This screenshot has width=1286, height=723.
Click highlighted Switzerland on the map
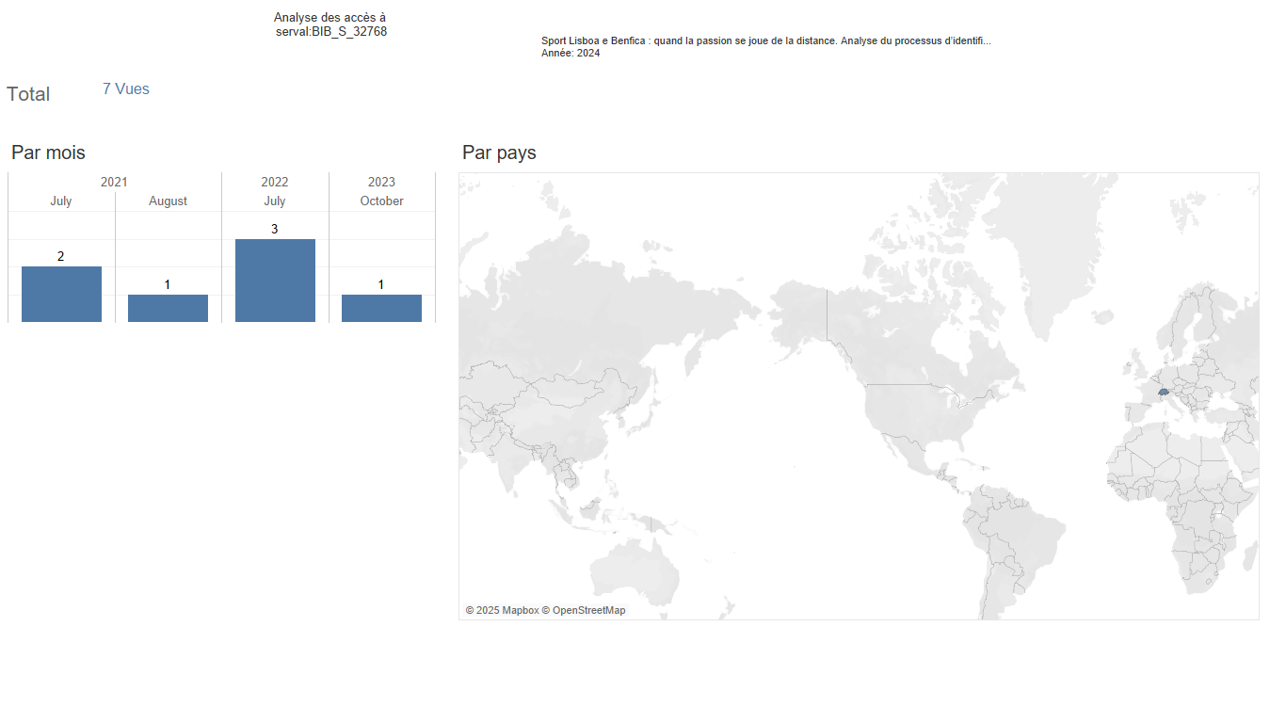(x=1164, y=392)
